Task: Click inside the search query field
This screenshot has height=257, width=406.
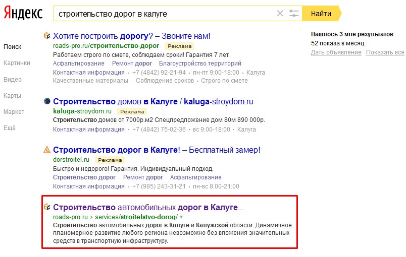Action: 162,14
